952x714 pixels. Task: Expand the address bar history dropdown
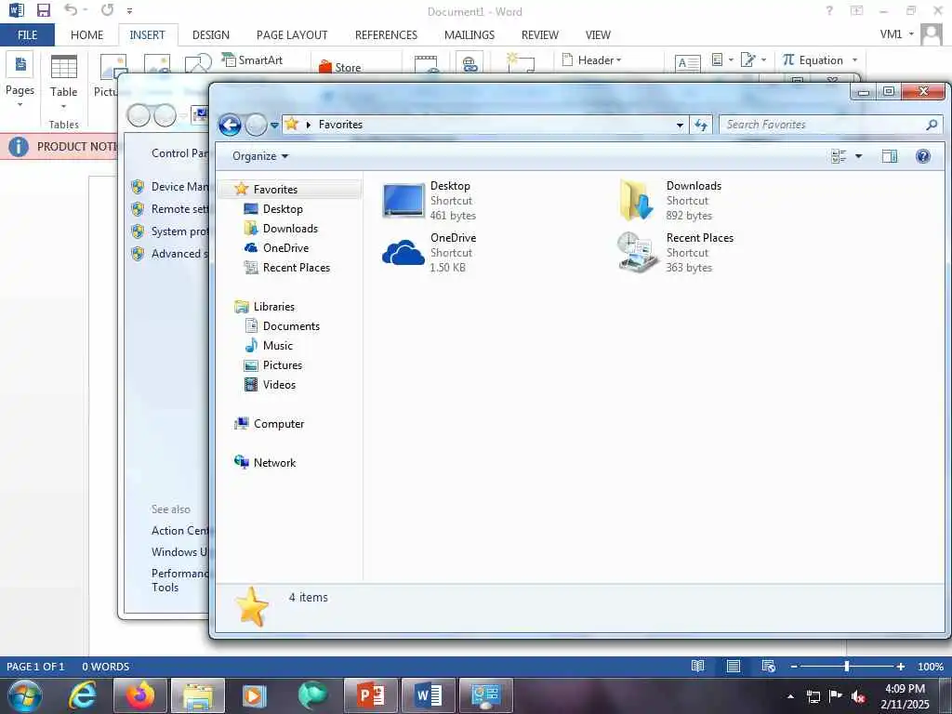(680, 126)
